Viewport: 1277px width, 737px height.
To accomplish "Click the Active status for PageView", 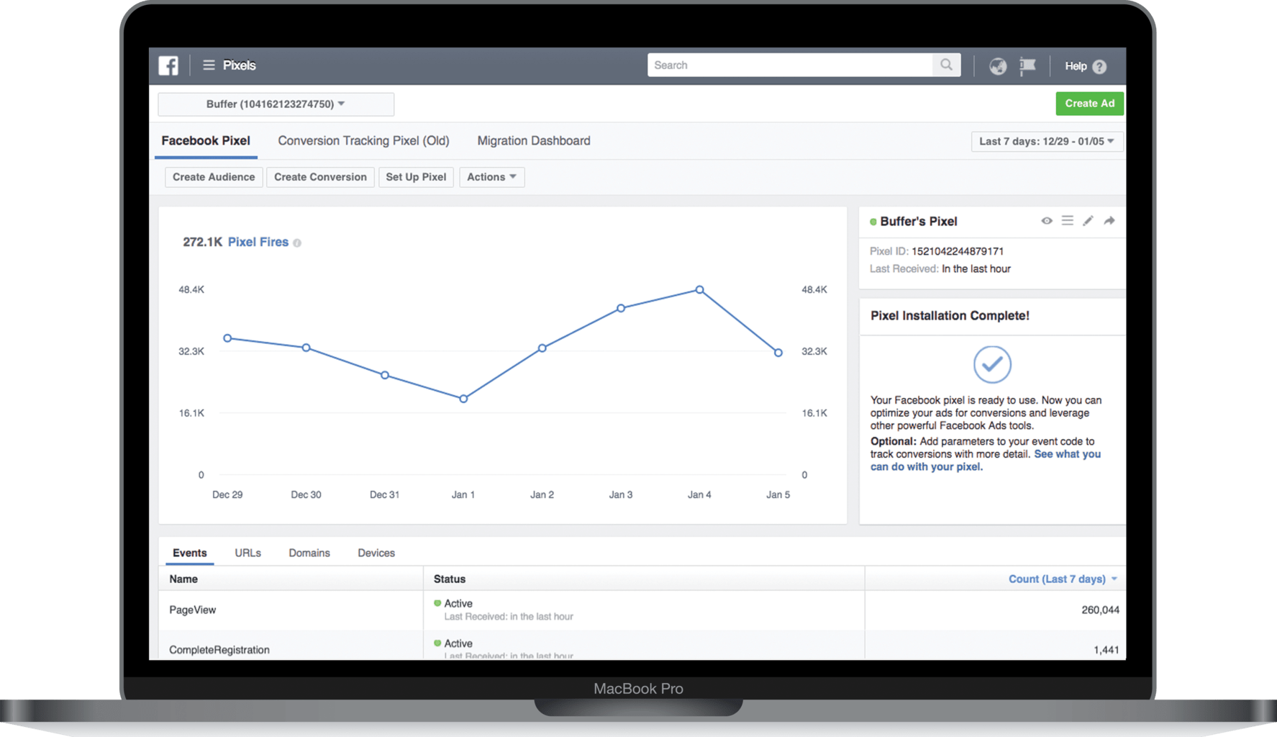I will [x=458, y=603].
